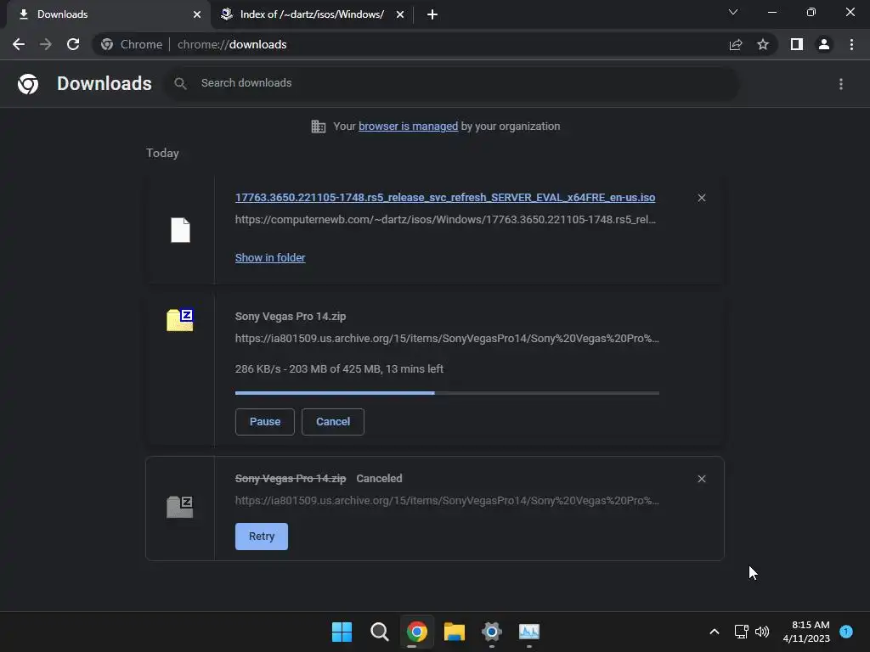Image resolution: width=870 pixels, height=652 pixels.
Task: Click the volume speaker tray icon
Action: (762, 632)
